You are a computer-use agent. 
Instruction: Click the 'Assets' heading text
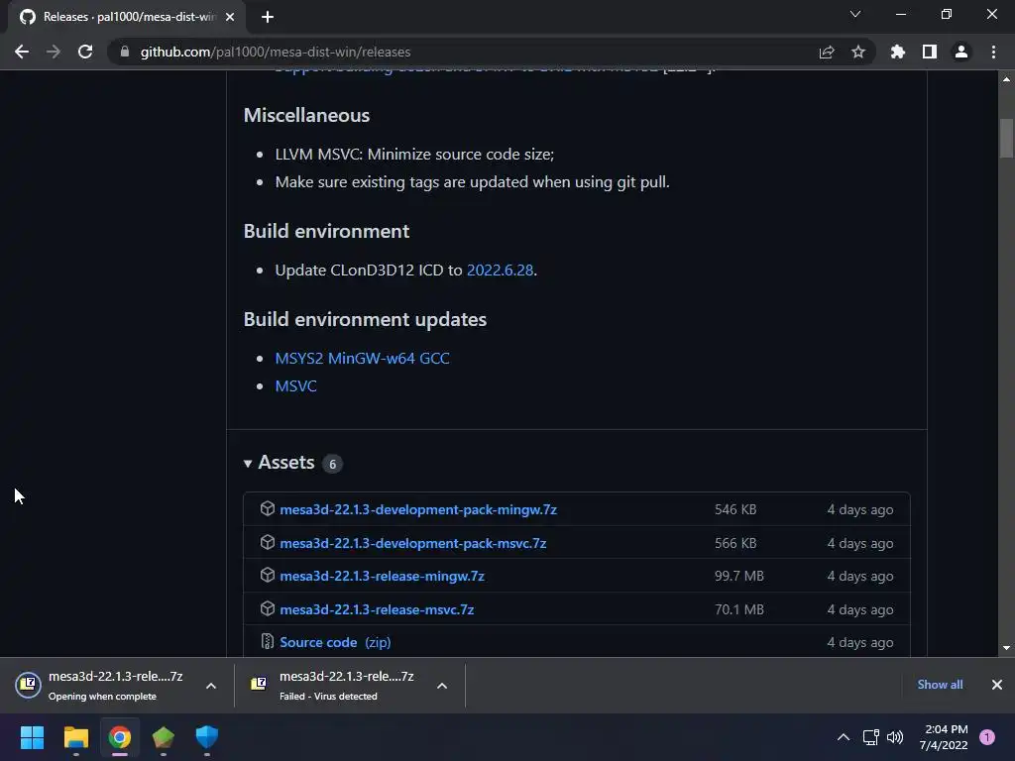tap(286, 462)
